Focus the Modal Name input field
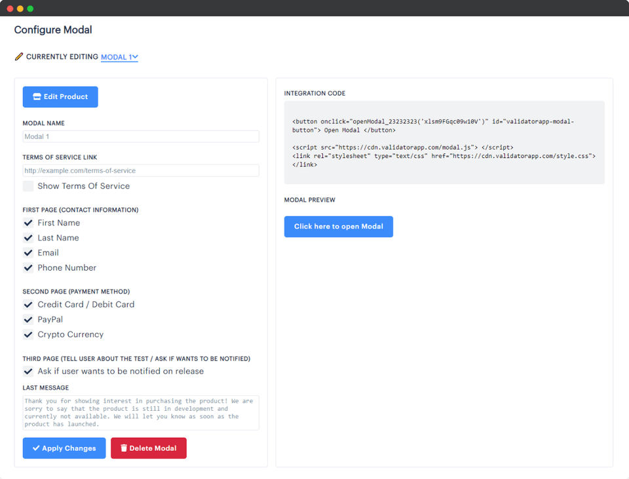Screen dimensions: 629x479 141,136
